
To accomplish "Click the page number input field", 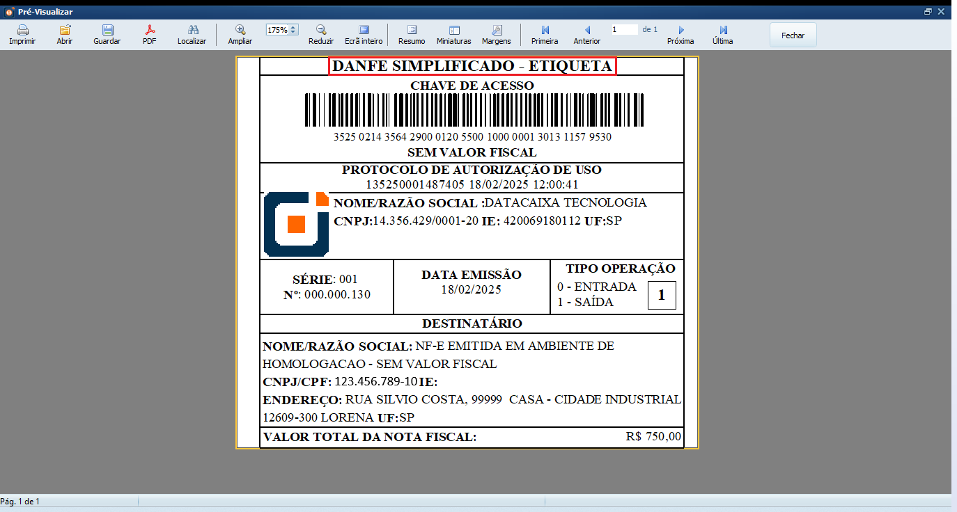I will click(x=624, y=29).
